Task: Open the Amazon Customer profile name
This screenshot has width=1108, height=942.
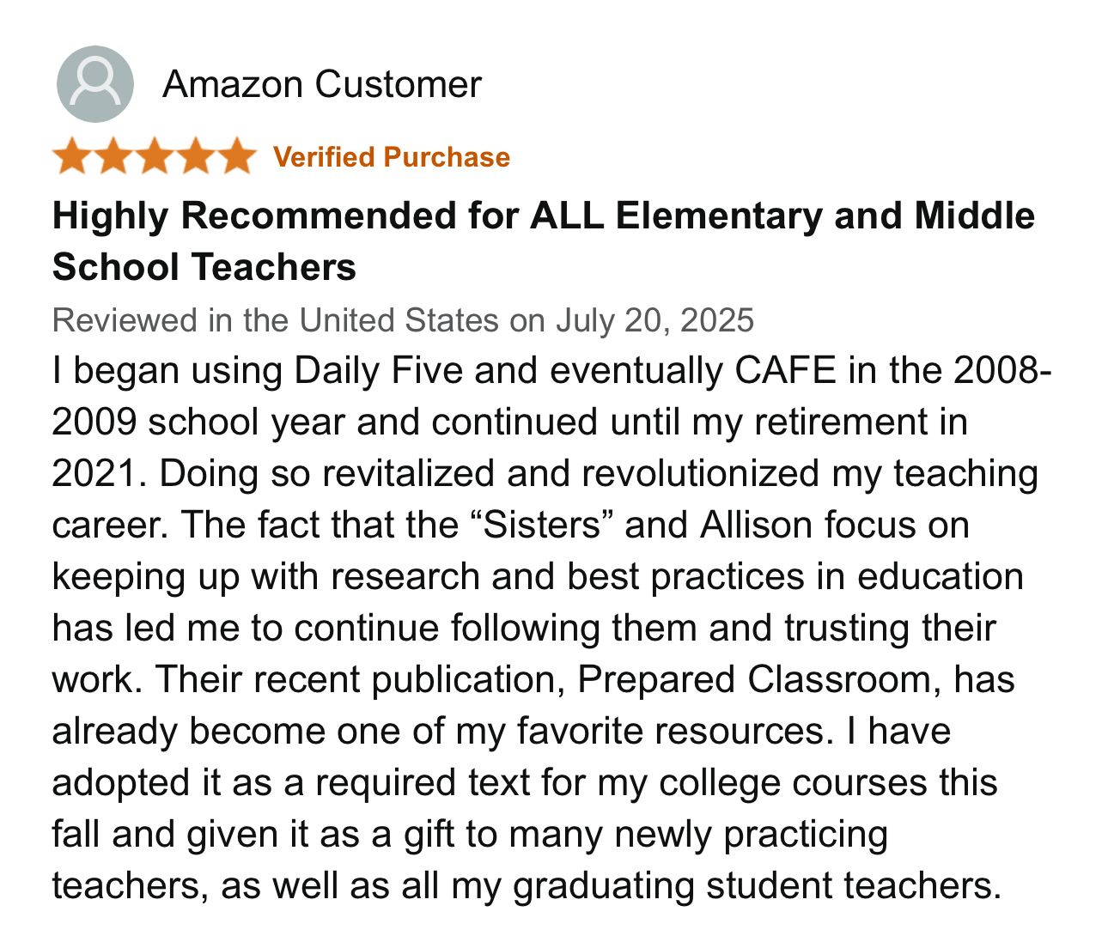Action: point(322,84)
